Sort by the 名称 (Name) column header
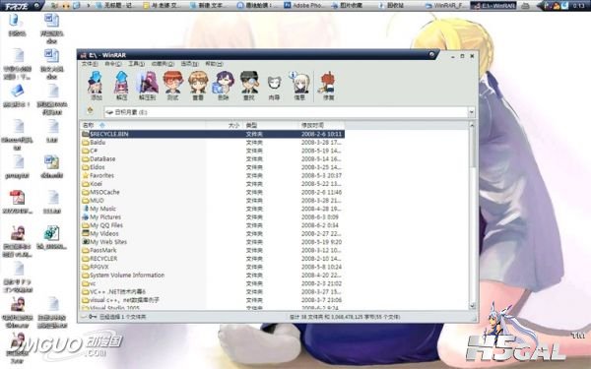The height and width of the screenshot is (369, 591). (143, 125)
